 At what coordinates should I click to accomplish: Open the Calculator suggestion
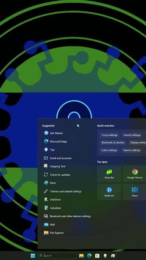52,208
